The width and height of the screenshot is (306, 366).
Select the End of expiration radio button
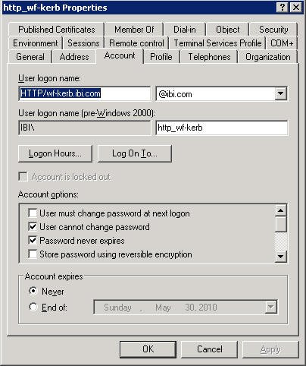tap(33, 307)
